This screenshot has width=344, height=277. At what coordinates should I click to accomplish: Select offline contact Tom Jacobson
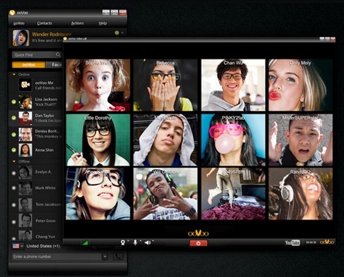(36, 205)
